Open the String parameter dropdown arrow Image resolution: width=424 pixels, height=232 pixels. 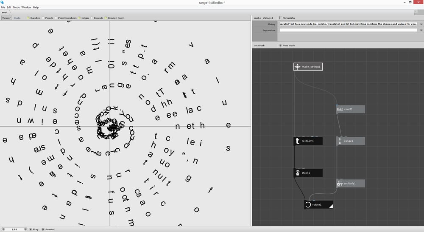[421, 24]
